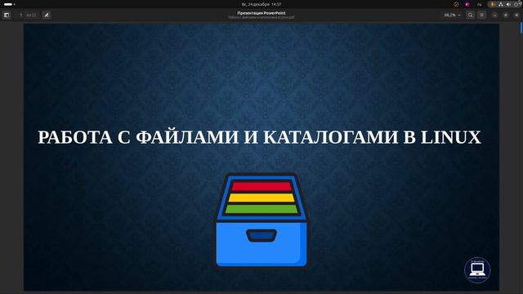Open the search magnifier button
Viewport: 523px width, 294px height.
tap(471, 15)
